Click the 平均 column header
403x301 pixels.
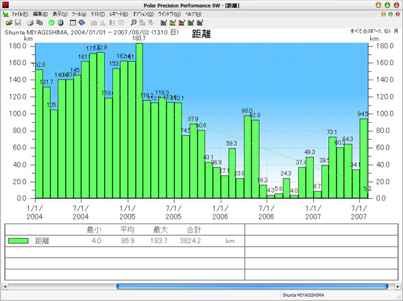pyautogui.click(x=127, y=230)
